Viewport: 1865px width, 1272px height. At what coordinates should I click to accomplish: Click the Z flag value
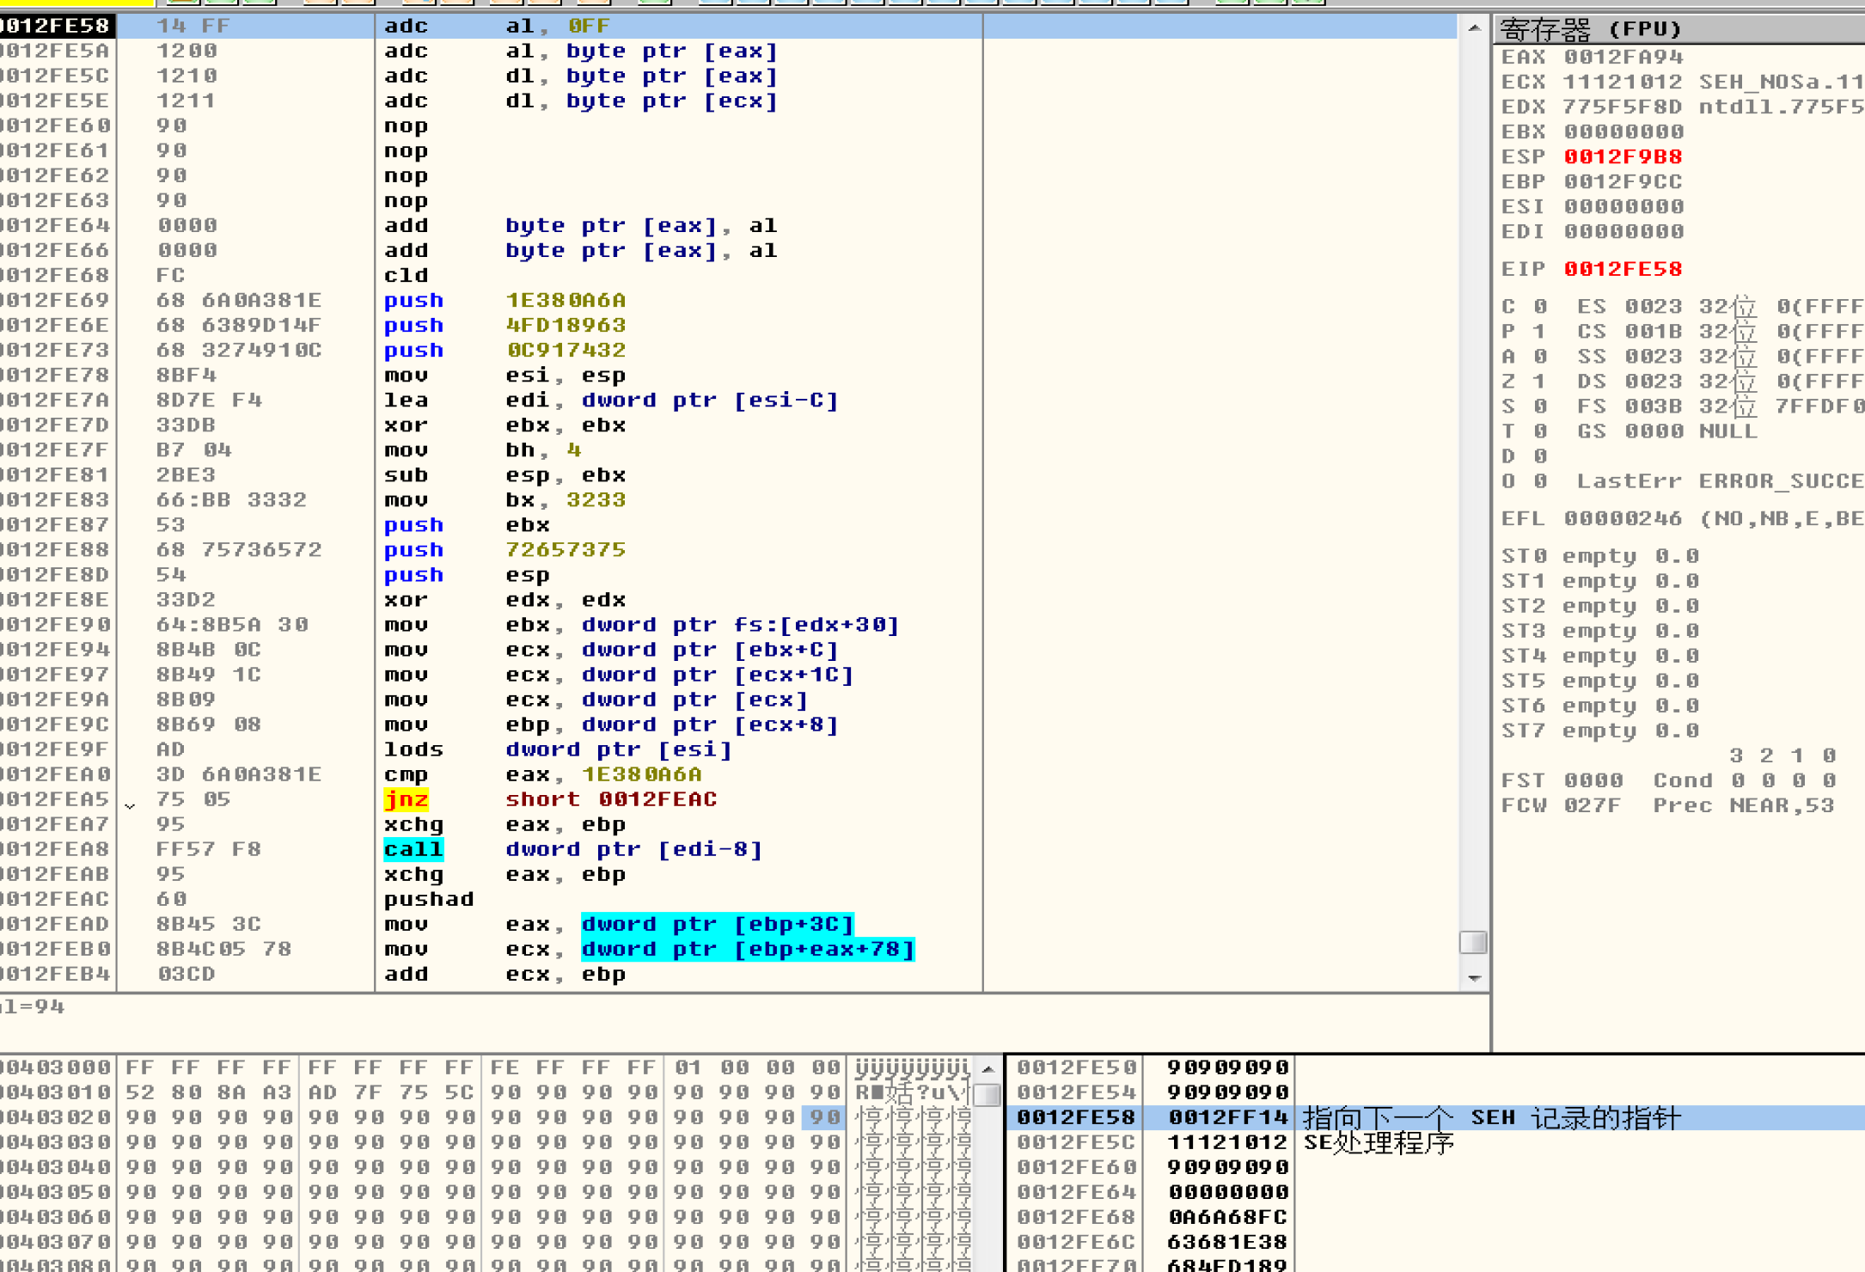(x=1540, y=381)
